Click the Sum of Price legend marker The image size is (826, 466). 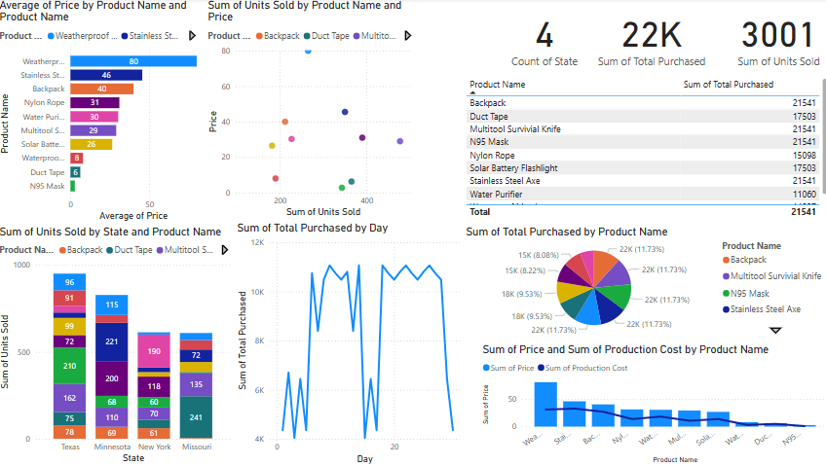tap(487, 368)
